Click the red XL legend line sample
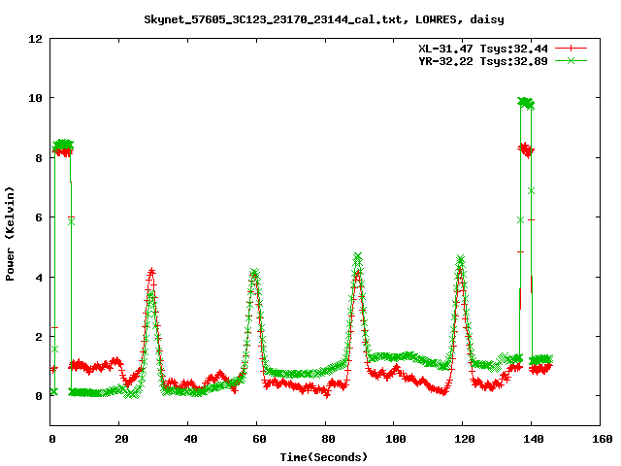This screenshot has width=621, height=466. pos(571,49)
